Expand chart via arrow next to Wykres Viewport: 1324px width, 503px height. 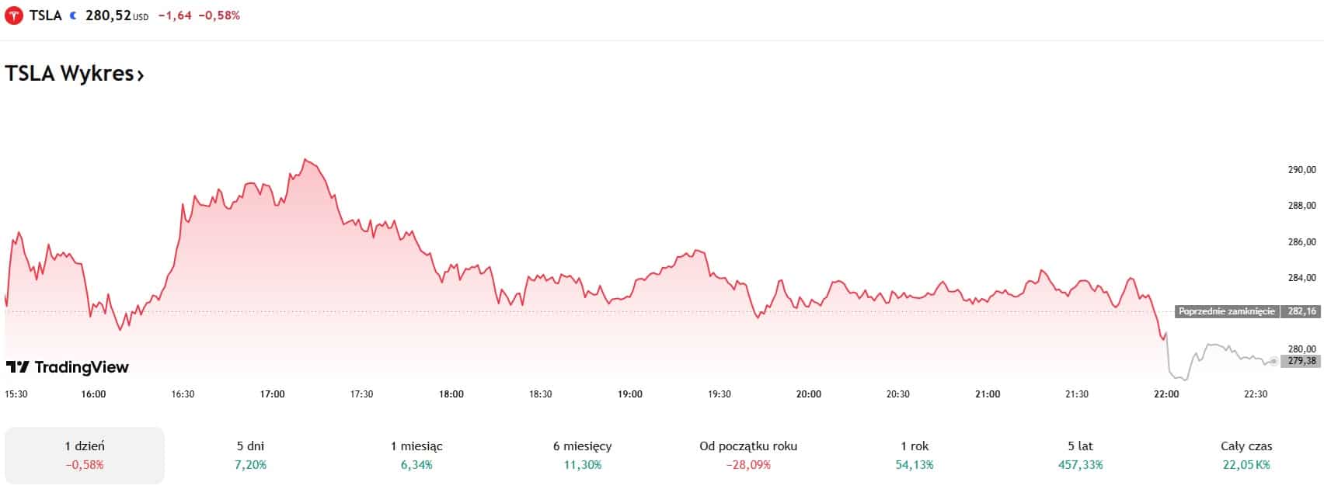pos(141,75)
